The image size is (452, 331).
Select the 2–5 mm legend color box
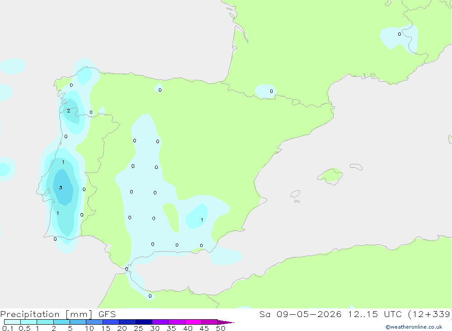click(x=61, y=322)
